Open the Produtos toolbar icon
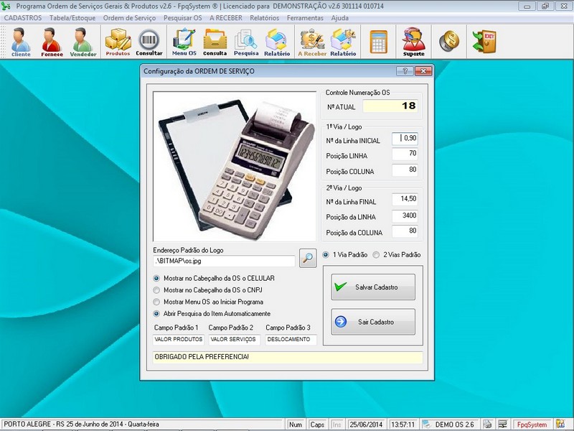 click(118, 42)
